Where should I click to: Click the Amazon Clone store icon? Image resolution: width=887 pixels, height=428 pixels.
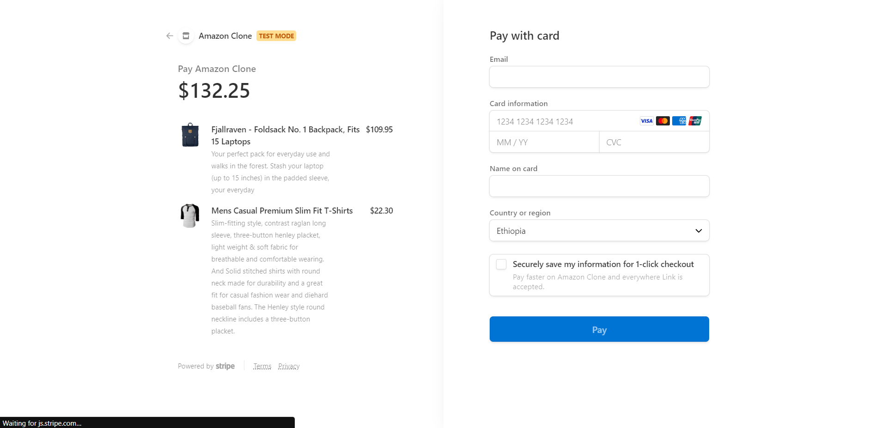pyautogui.click(x=186, y=36)
